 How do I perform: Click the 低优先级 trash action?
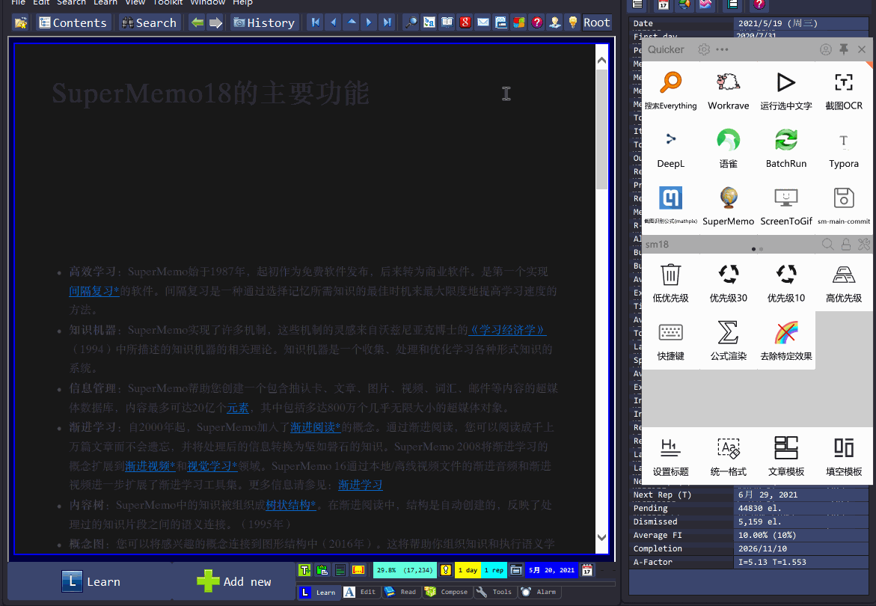click(670, 283)
